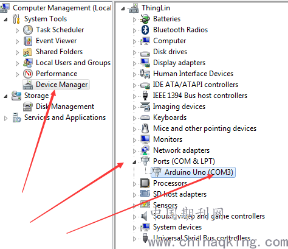Click the Processors chip icon

point(145,183)
